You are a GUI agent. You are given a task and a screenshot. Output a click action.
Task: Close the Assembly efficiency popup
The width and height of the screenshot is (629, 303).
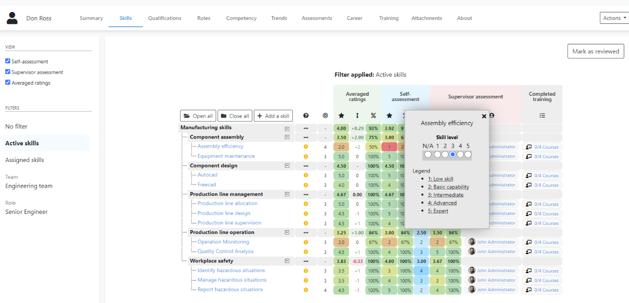pos(484,116)
